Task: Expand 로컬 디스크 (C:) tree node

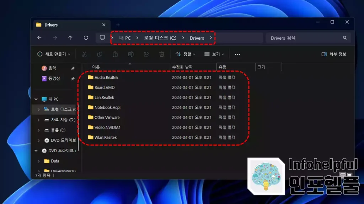Action: pyautogui.click(x=38, y=109)
